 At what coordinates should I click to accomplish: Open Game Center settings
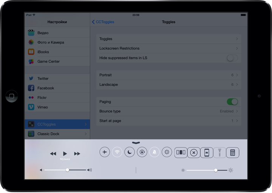(x=57, y=62)
